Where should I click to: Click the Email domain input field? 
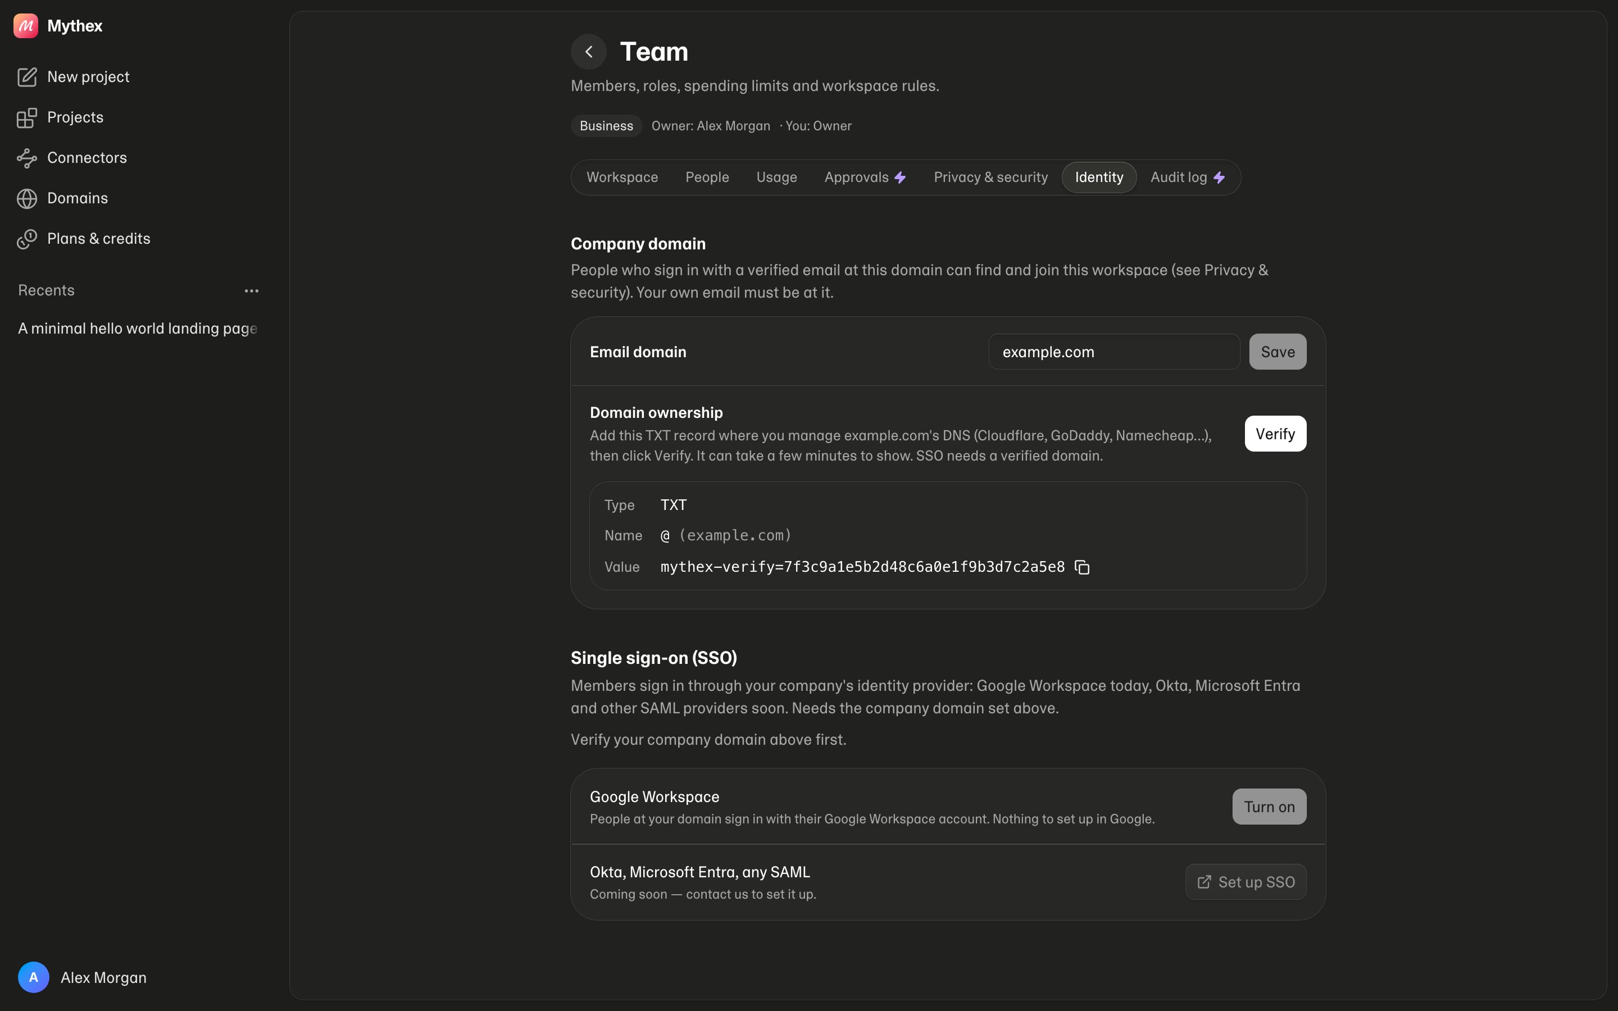[1114, 352]
